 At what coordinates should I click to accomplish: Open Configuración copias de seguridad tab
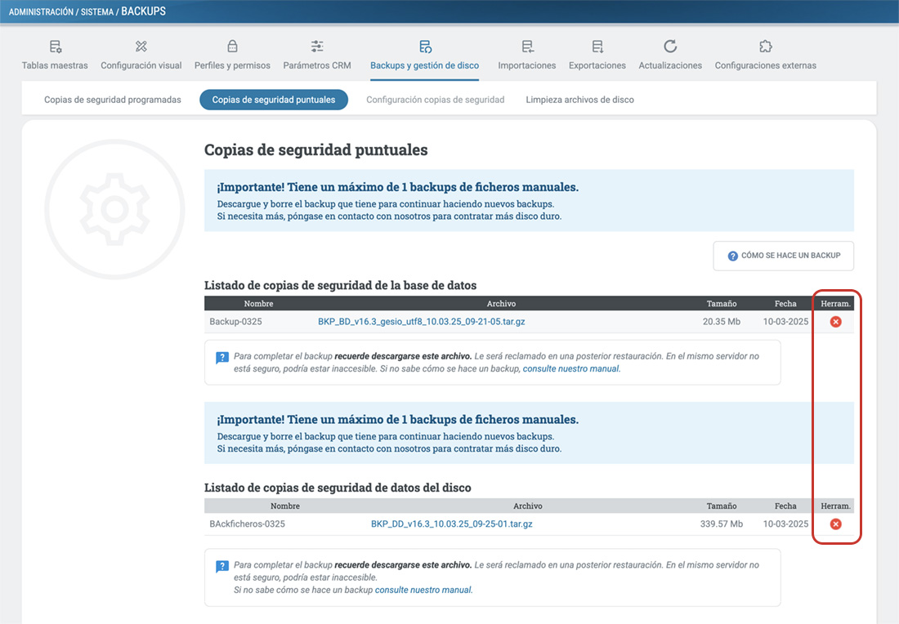point(435,100)
